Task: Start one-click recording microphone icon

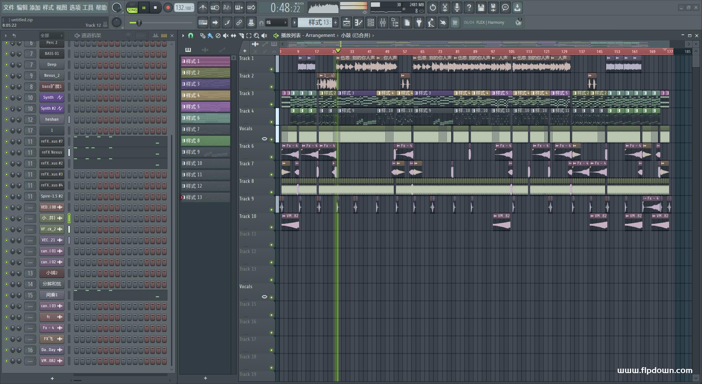Action: pos(457,7)
